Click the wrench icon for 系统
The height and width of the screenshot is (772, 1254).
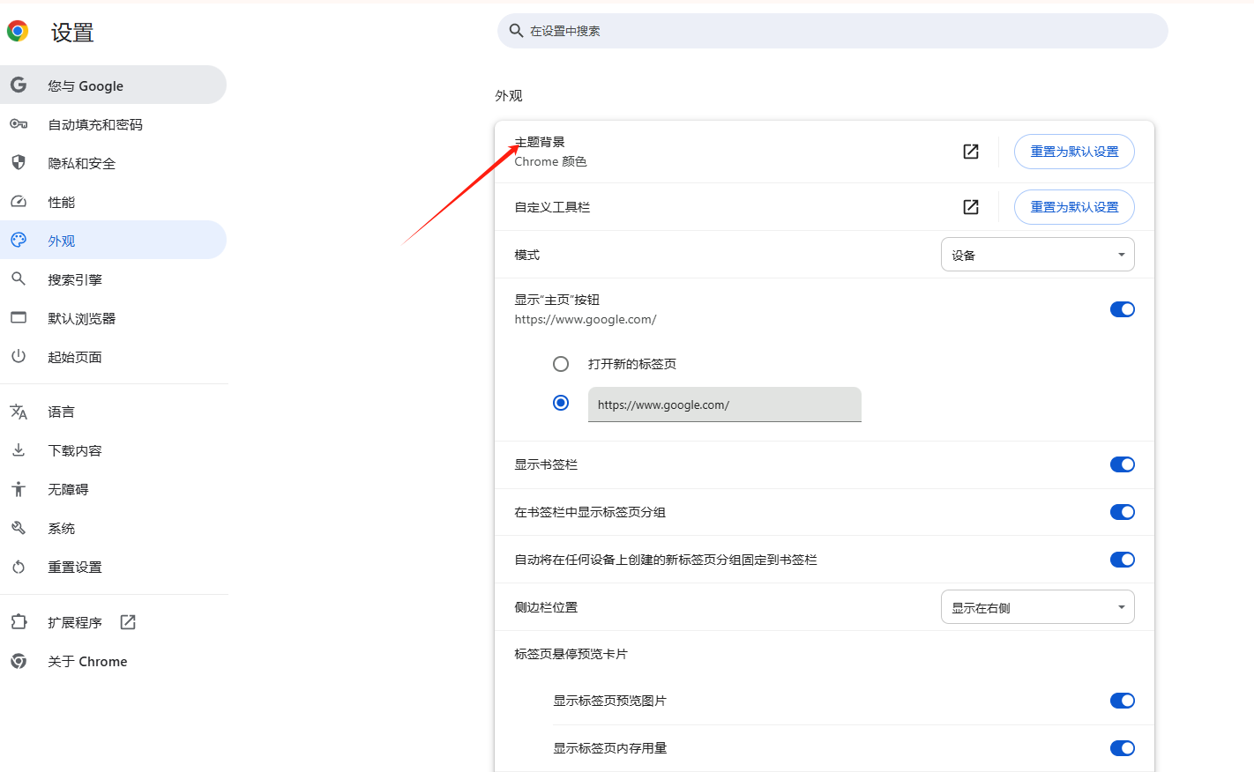point(19,528)
